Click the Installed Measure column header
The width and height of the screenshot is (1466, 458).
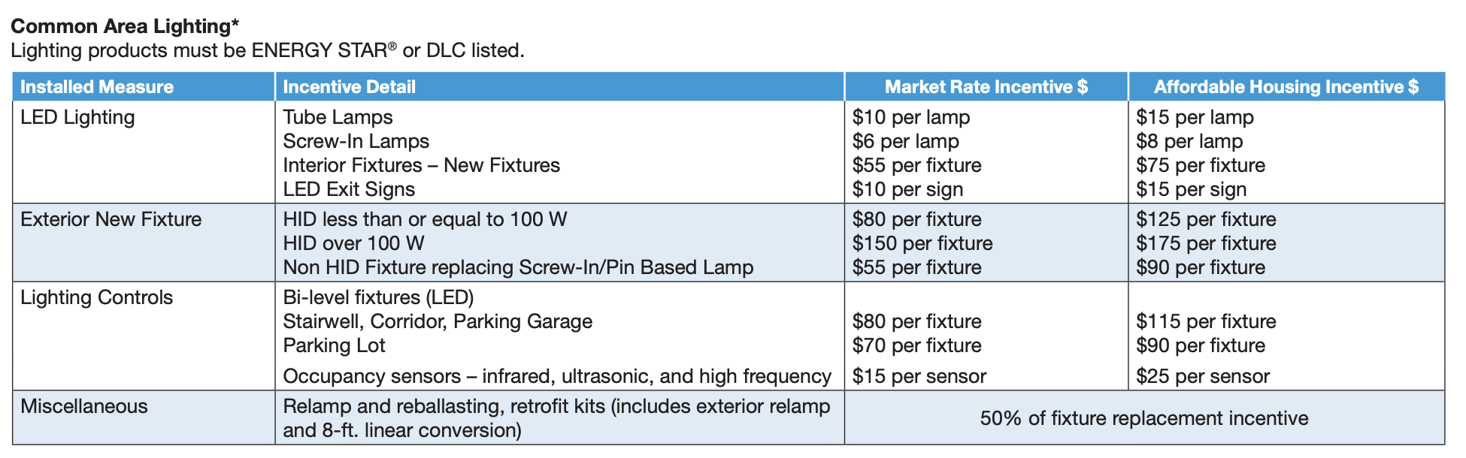[97, 87]
